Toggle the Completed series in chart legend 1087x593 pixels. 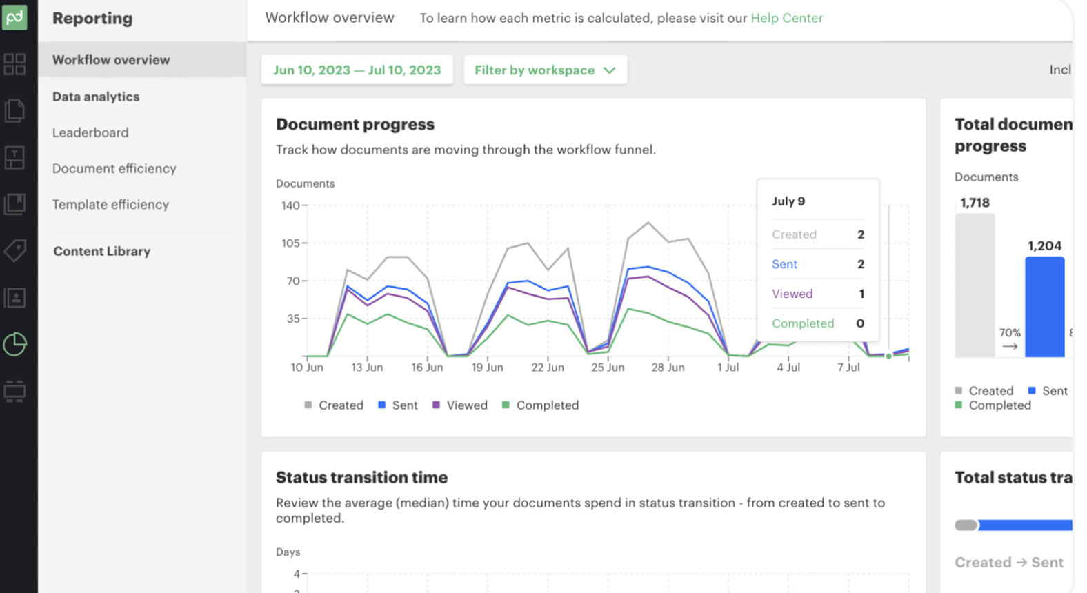(540, 405)
